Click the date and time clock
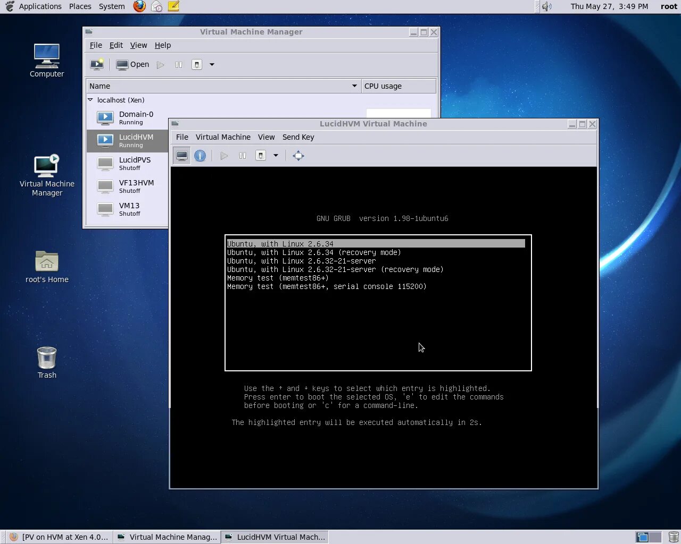Screen dimensions: 681x544 tap(609, 6)
